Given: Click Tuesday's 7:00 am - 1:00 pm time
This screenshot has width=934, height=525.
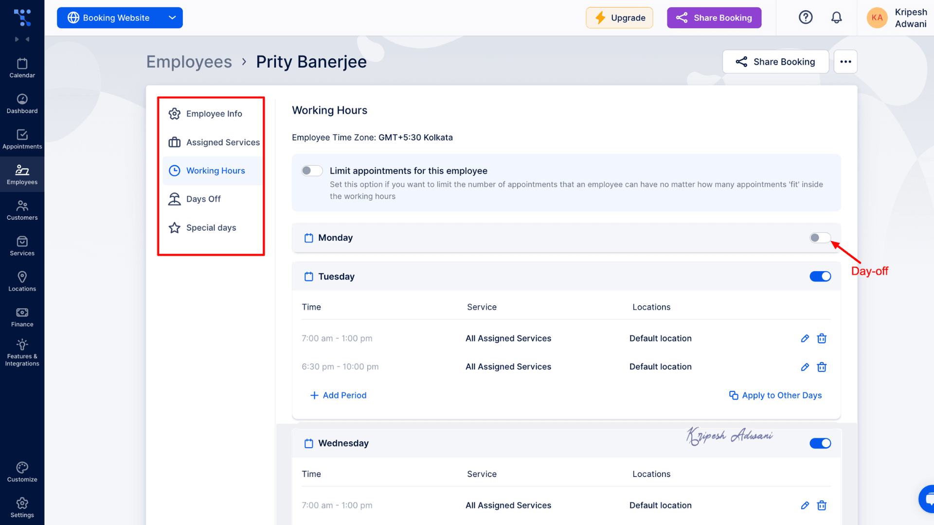Looking at the screenshot, I should [337, 338].
